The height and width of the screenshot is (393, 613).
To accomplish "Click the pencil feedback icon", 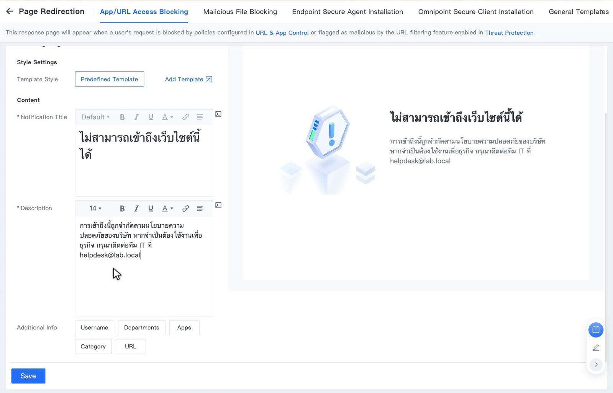I will coord(596,348).
